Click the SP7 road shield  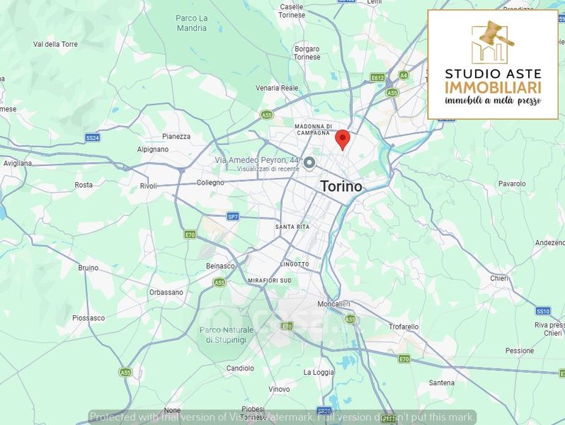pos(233,216)
